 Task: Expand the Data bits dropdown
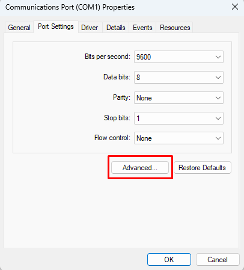178,78
